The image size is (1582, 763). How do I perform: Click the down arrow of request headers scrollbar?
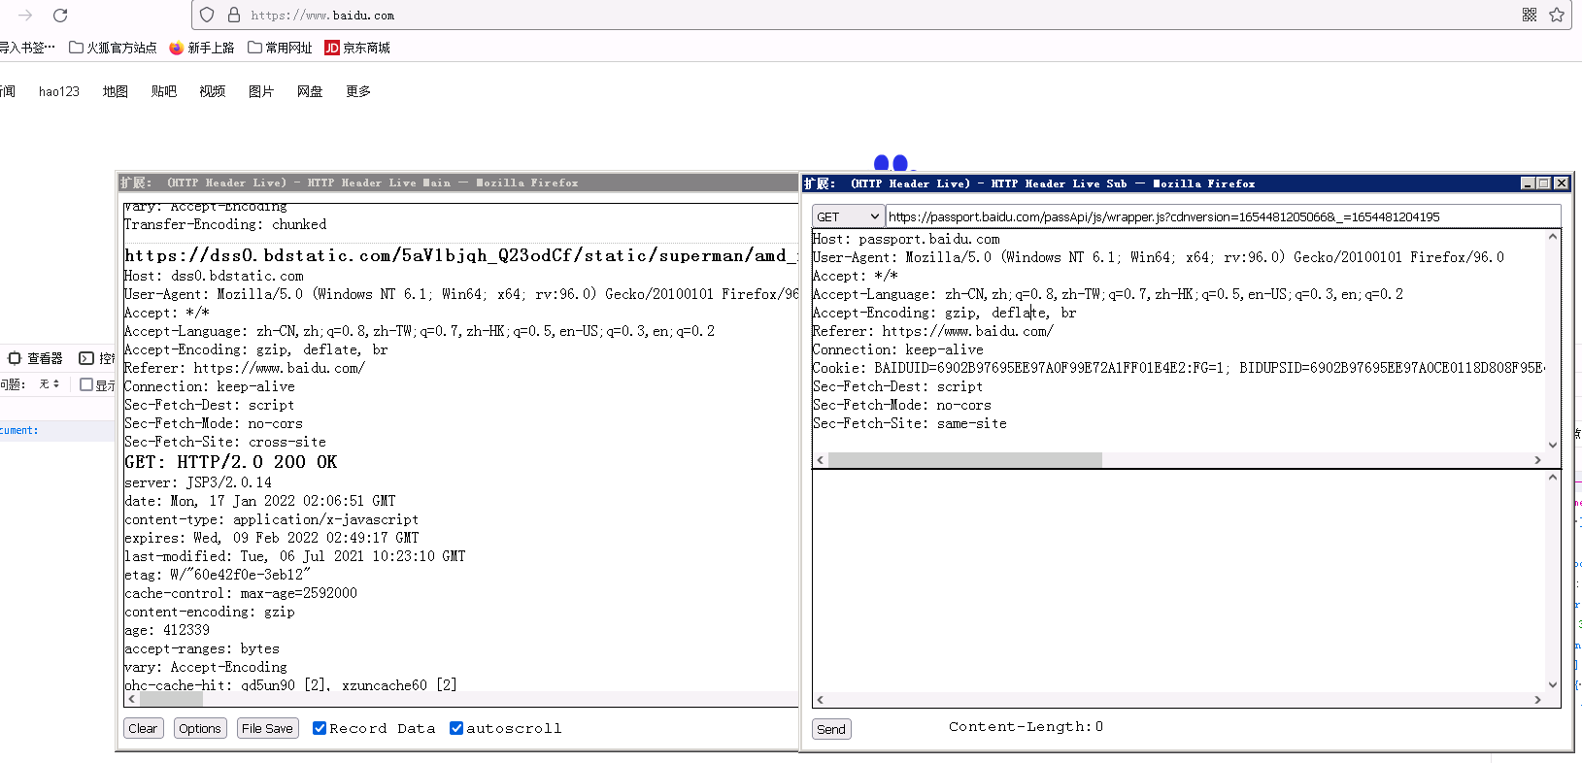[1553, 445]
